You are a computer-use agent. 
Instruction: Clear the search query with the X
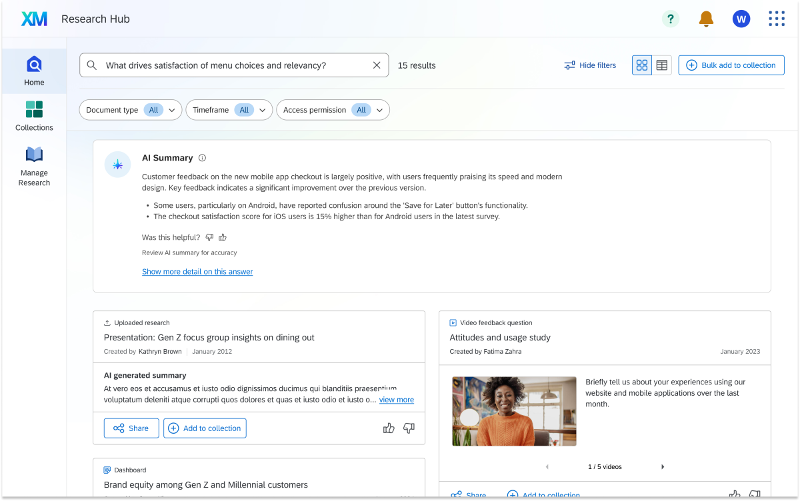(x=377, y=65)
